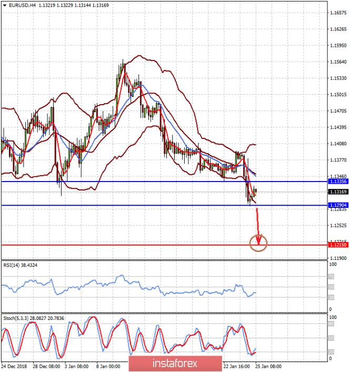Click the 1.16575 value on price scale
Viewport: 350px width, 372px height.
[x=337, y=13]
